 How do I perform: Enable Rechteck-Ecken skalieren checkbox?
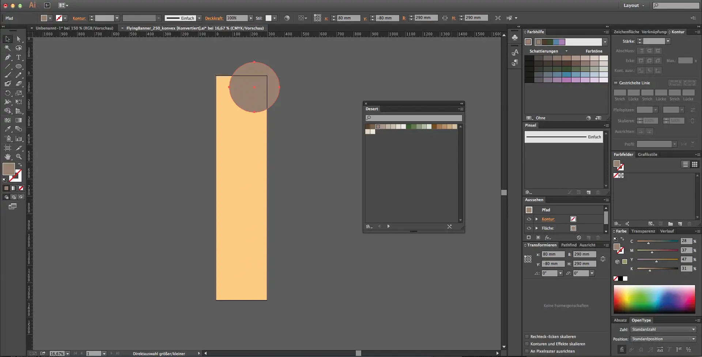[x=527, y=337]
